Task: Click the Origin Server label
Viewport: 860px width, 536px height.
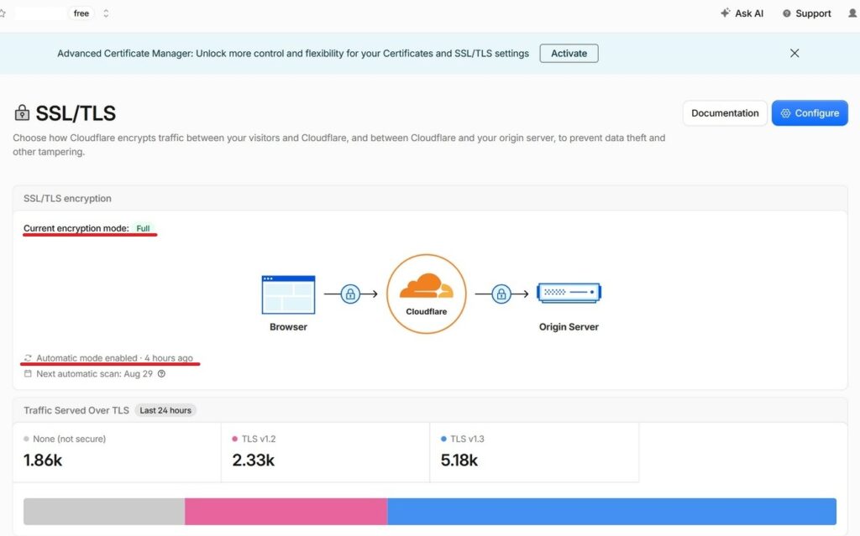Action: coord(569,326)
